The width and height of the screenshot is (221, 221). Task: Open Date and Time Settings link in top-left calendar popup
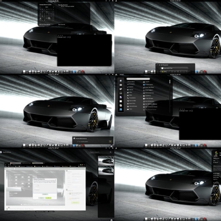pyautogui.click(x=44, y=24)
